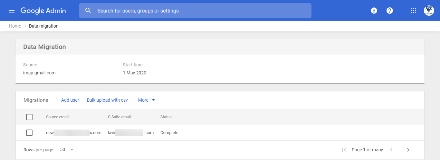The height and width of the screenshot is (160, 440).
Task: Go to the previous page arrow
Action: tap(391, 150)
